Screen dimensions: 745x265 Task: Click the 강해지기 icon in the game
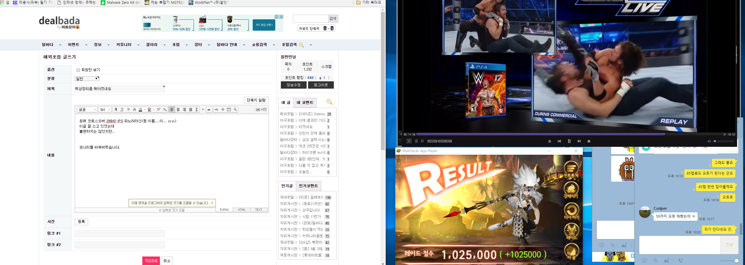[x=571, y=190]
